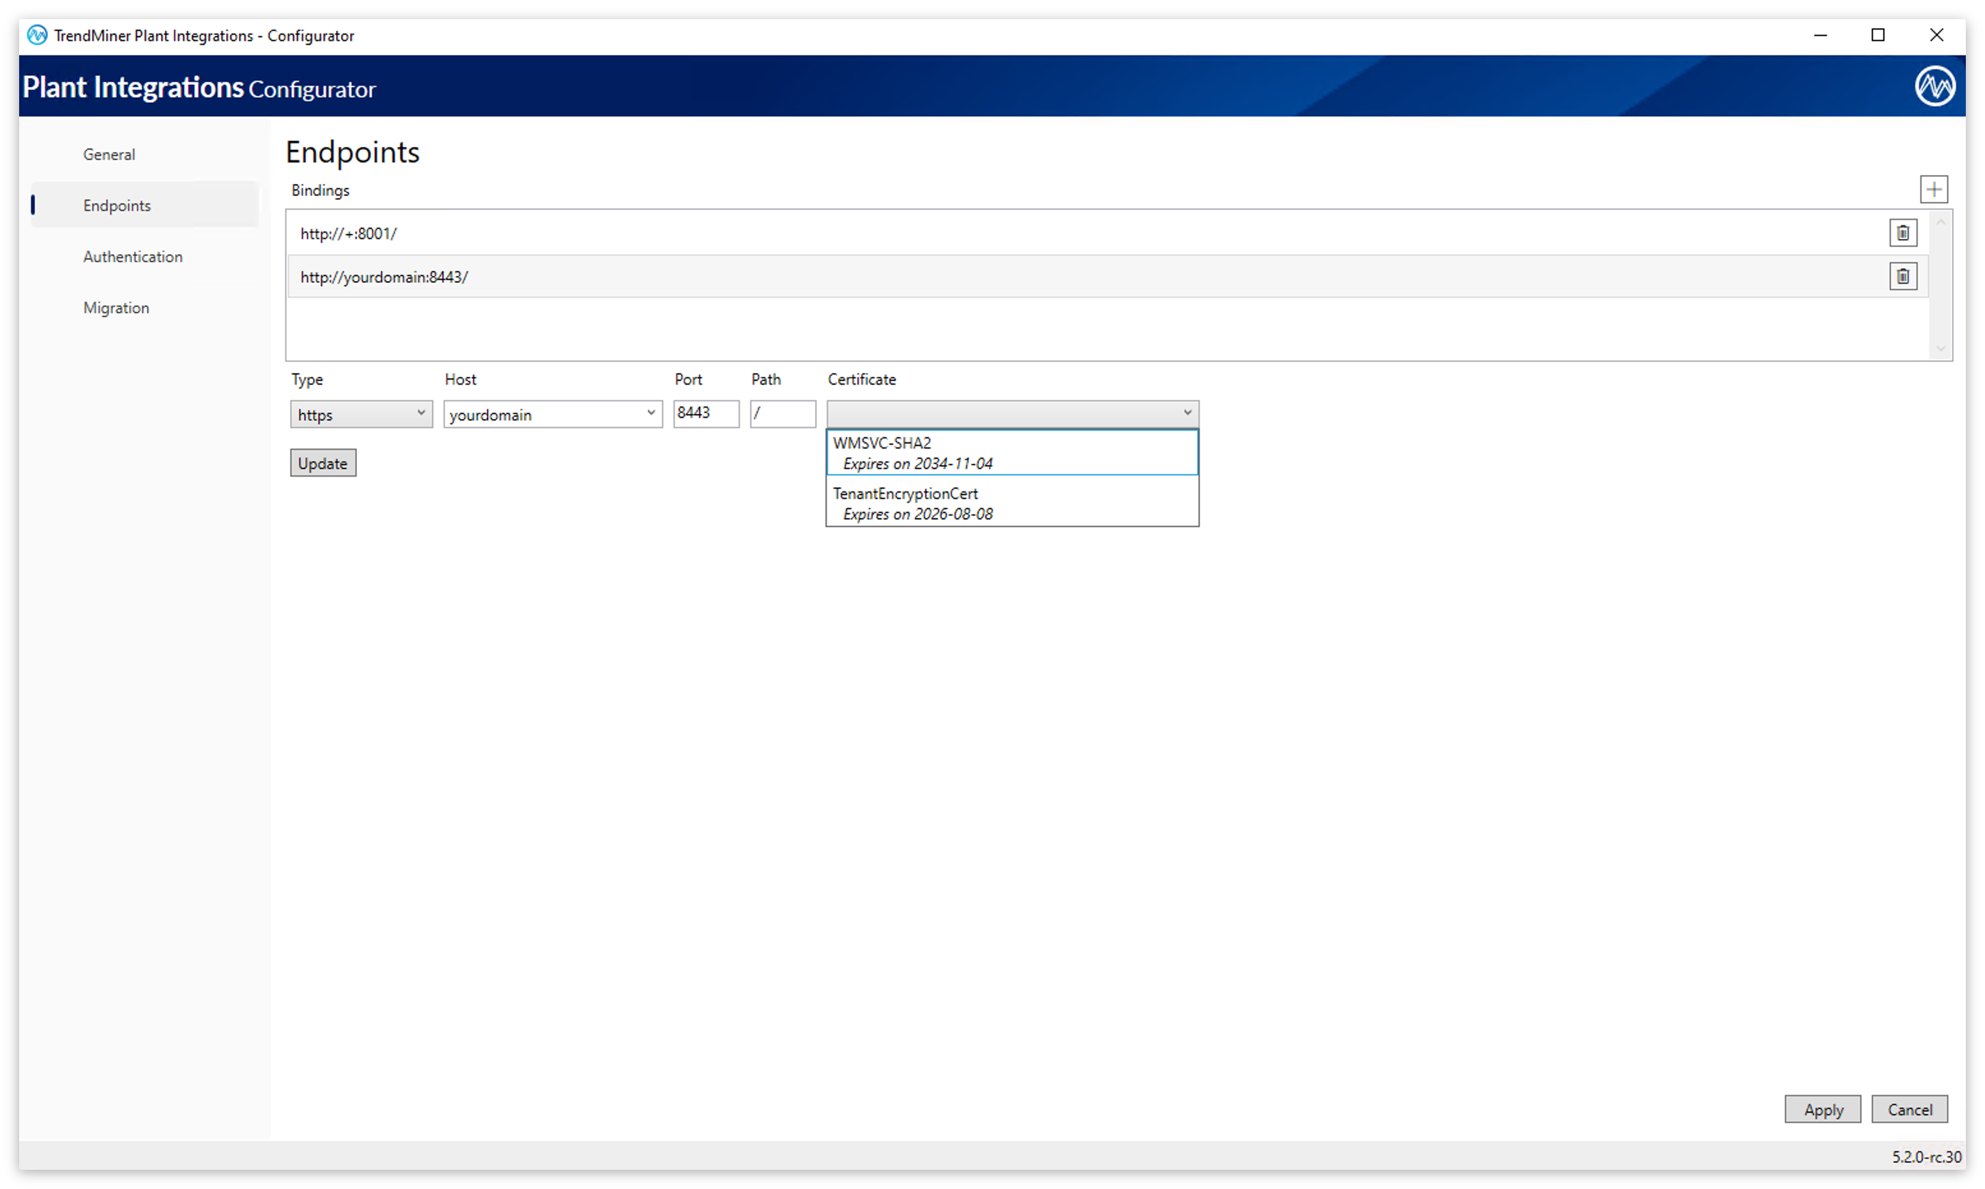Screen dimensions: 1985x1189
Task: Open the Migration section
Action: (x=116, y=307)
